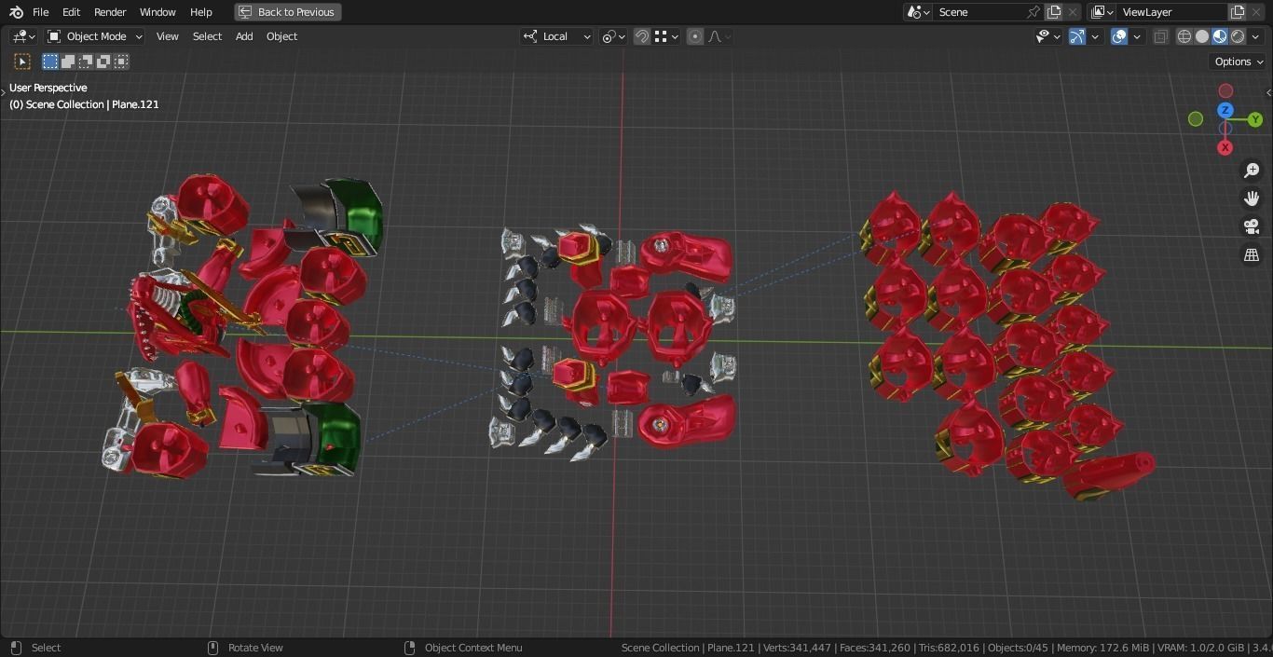Open the viewport View menu

tap(168, 36)
